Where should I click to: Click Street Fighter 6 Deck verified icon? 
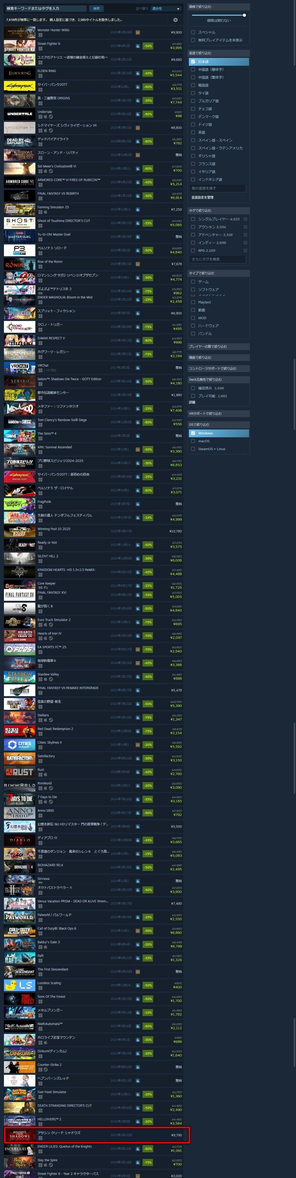tap(137, 46)
